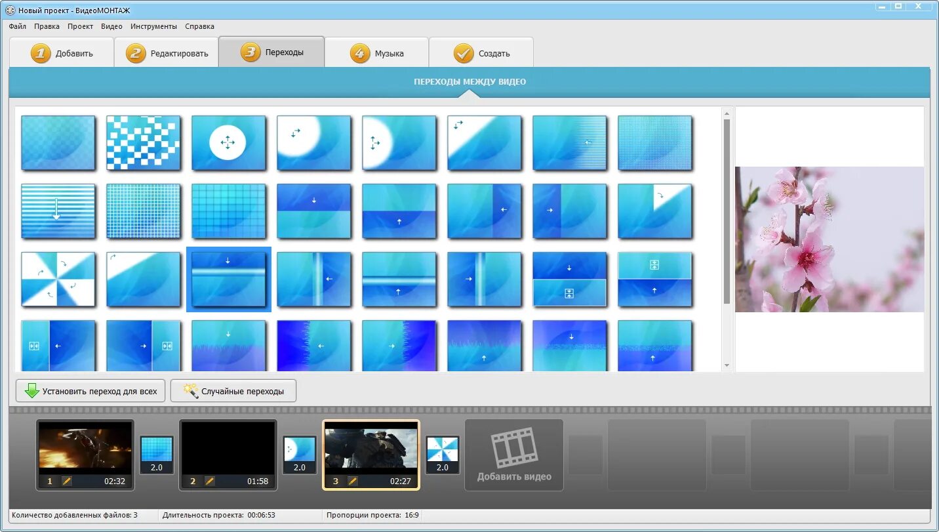Viewport: 939px width, 532px height.
Task: Go to the Создать tab
Action: click(x=481, y=52)
